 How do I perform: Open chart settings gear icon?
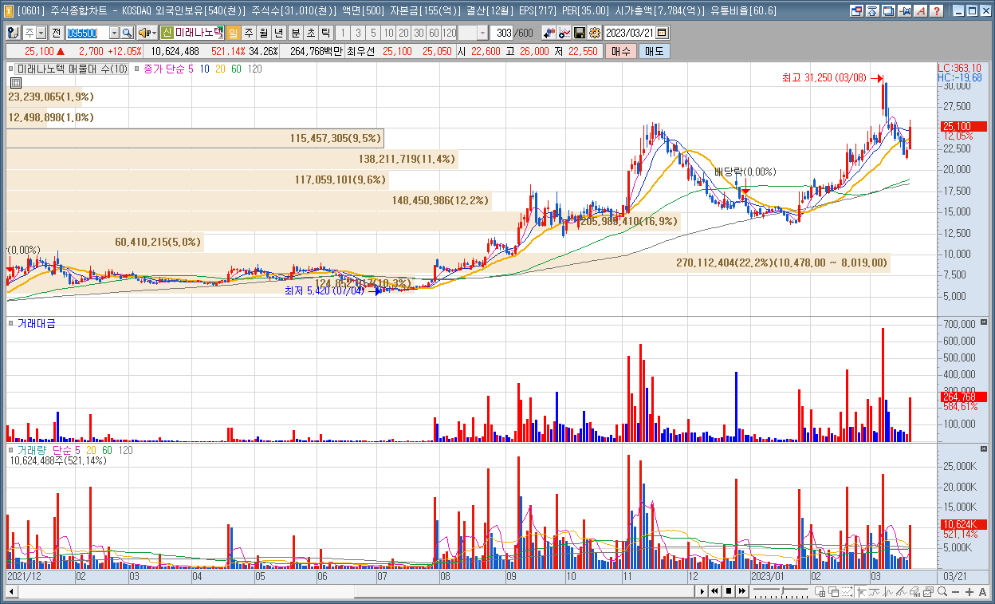594,33
